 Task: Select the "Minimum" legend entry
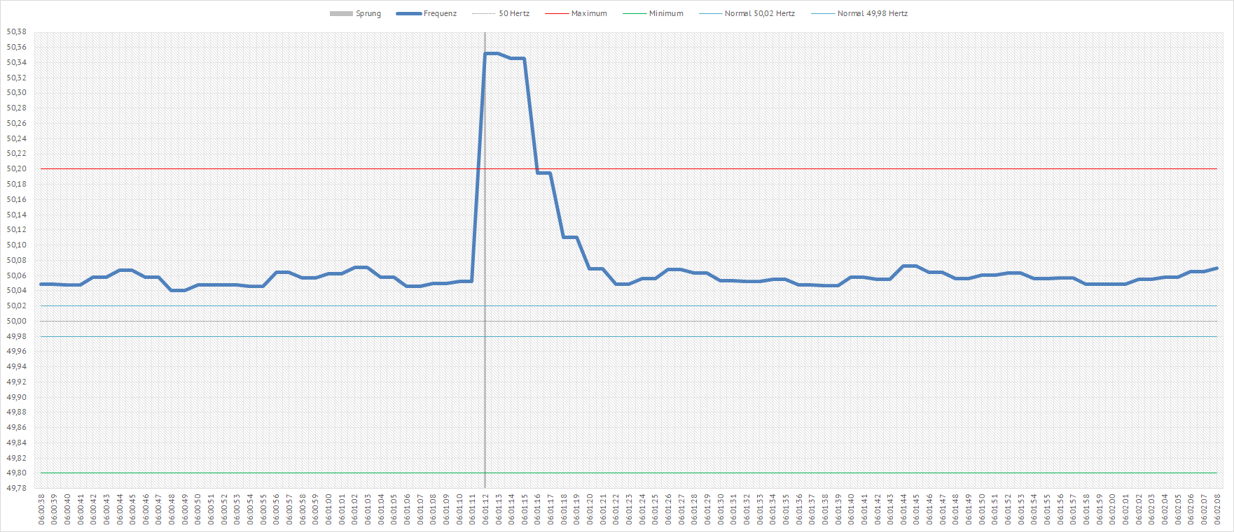[x=665, y=14]
